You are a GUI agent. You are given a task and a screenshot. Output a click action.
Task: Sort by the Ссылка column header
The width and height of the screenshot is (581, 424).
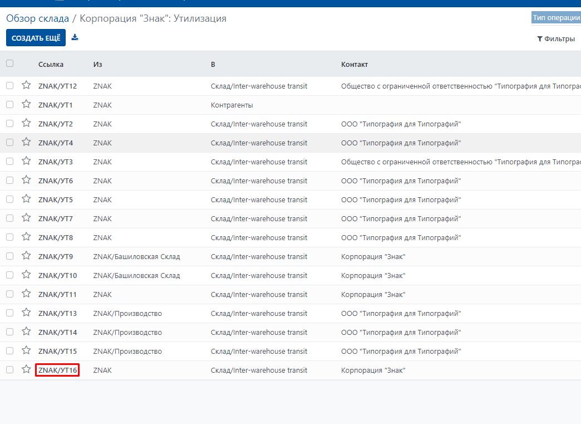tap(51, 65)
